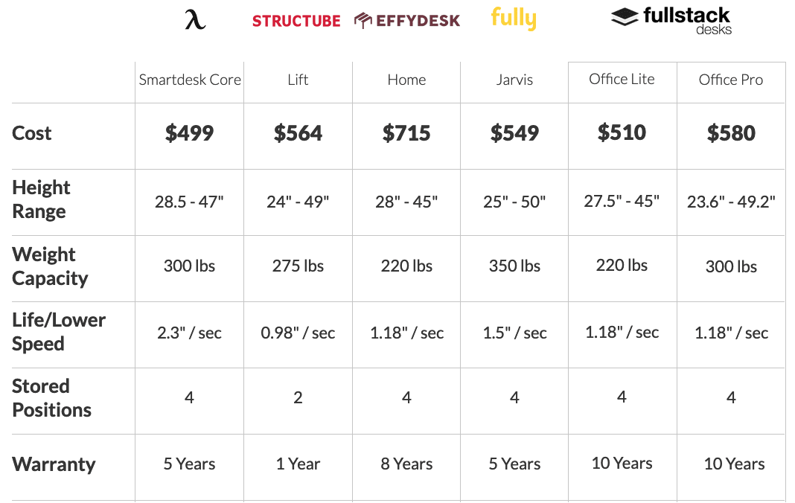The image size is (795, 503).
Task: Select the Smartdesk Core column header
Action: [190, 80]
